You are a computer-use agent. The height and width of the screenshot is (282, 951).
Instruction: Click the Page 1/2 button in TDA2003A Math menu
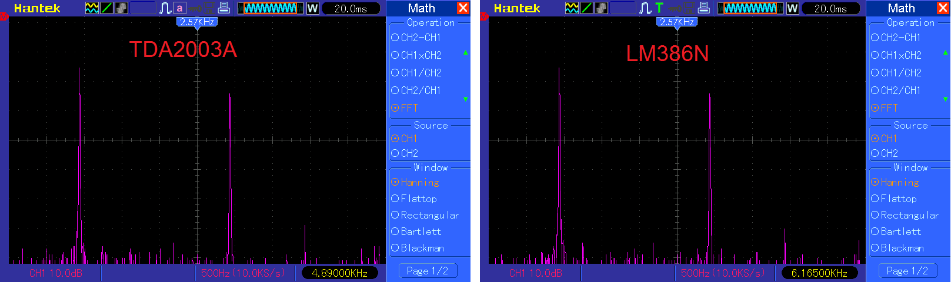[x=427, y=271]
